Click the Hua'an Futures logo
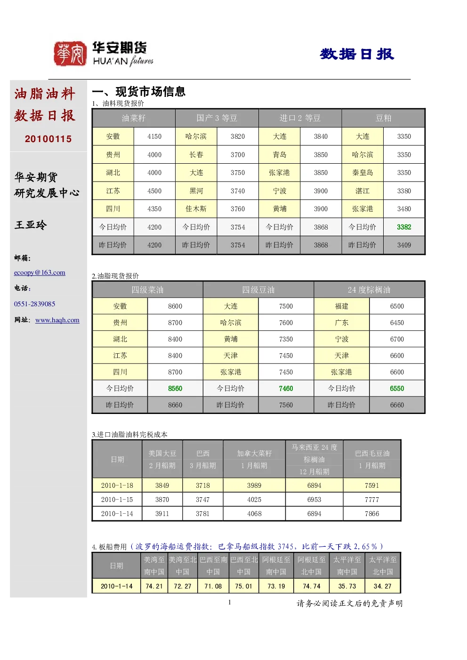Screen dimensions: 467x660 click(x=103, y=53)
